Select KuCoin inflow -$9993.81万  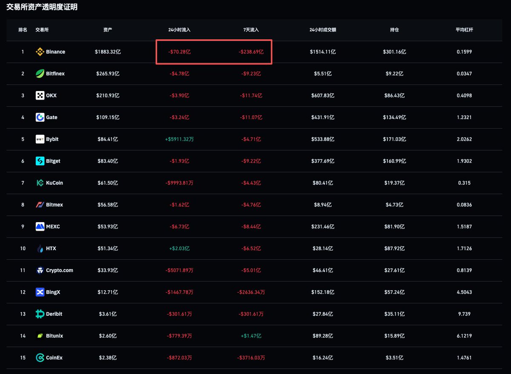179,183
